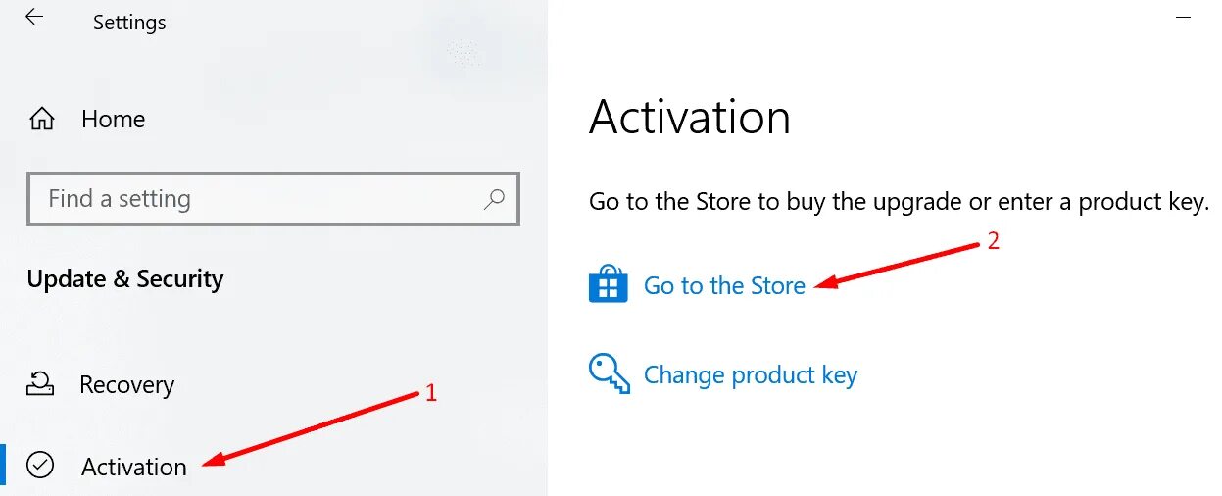Open the Home settings page label
The image size is (1222, 496).
(x=113, y=120)
